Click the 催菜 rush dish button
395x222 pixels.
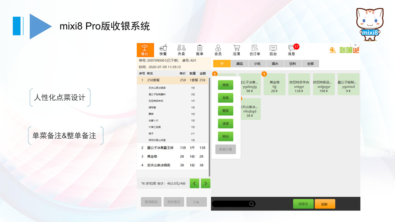pyautogui.click(x=226, y=85)
